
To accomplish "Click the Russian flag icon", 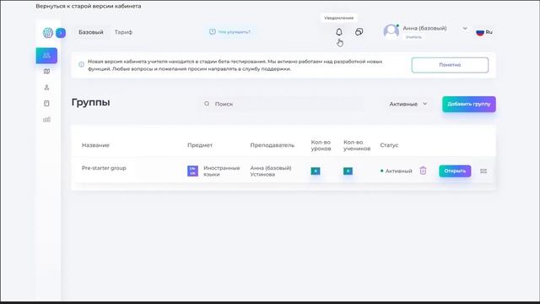I will pos(480,32).
